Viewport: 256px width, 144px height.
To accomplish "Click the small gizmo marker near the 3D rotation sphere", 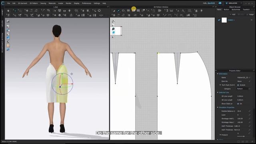I will pyautogui.click(x=72, y=74).
